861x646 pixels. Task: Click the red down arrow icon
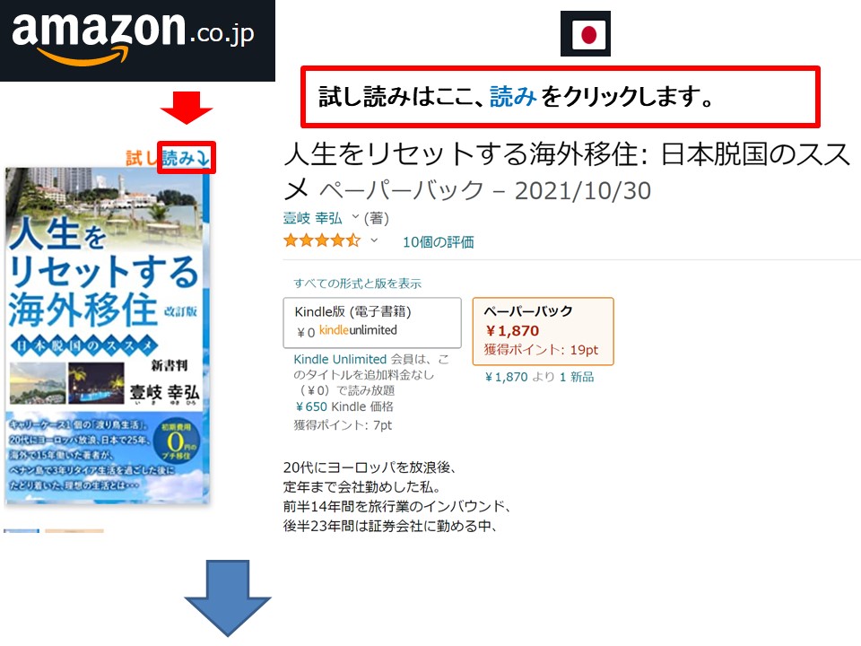pos(187,108)
